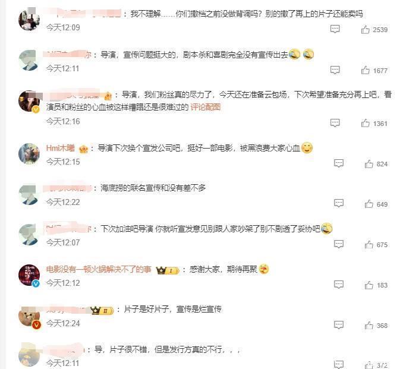406x369 pixels.
Task: Click the avatar of the verified movie account
Action: (29, 275)
